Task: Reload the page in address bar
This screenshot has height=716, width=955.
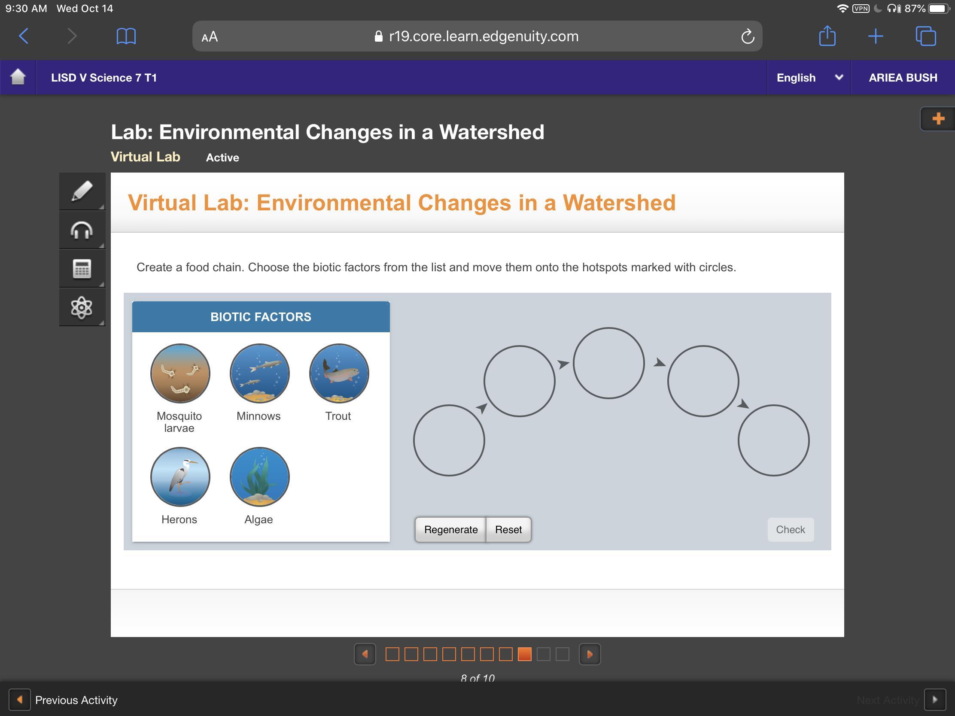Action: [x=747, y=36]
